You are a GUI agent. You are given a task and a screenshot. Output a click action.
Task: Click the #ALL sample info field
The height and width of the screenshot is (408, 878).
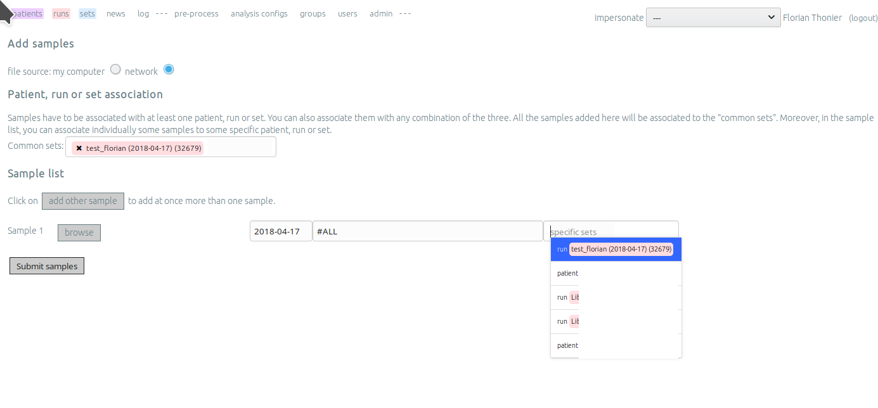coord(428,231)
